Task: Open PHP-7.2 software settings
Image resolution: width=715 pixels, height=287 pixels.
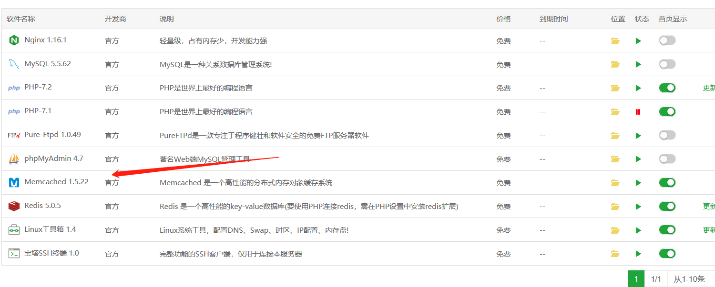Action: [38, 87]
